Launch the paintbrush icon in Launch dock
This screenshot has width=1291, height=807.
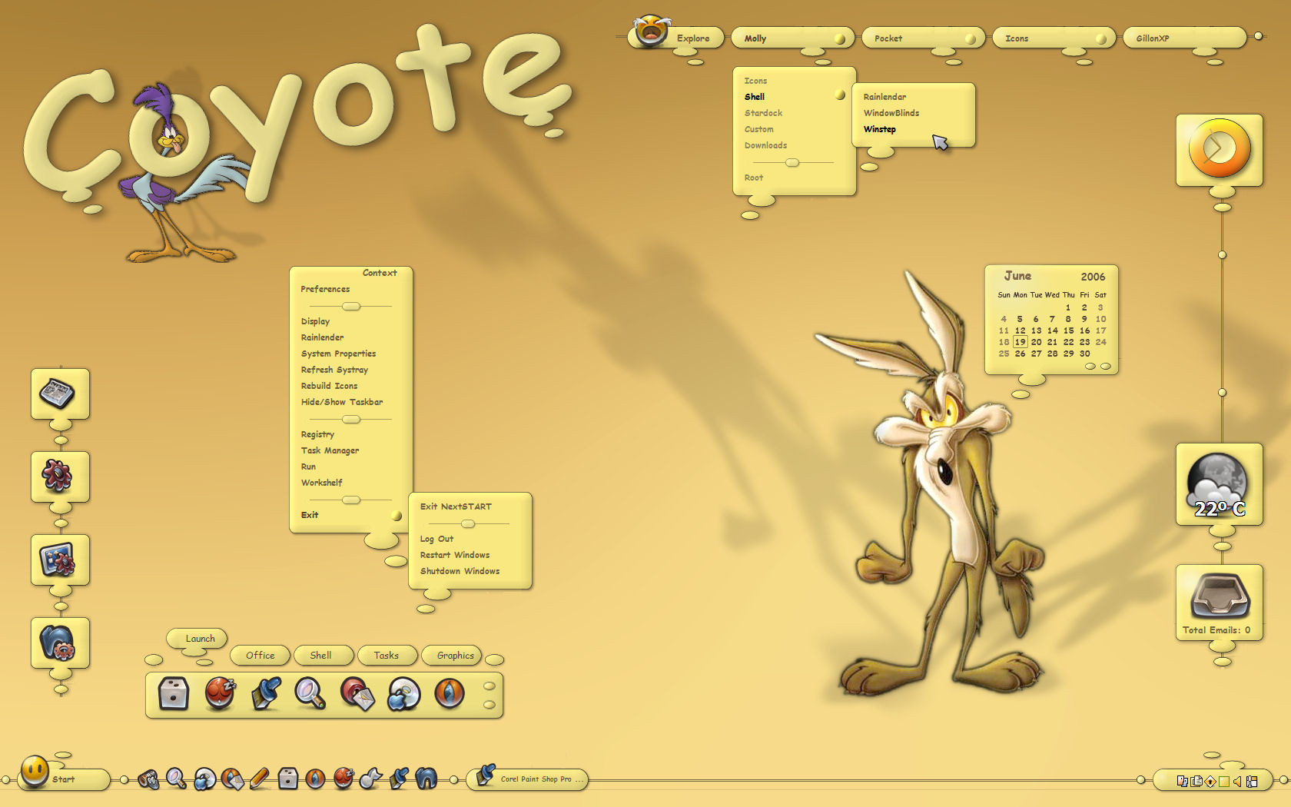266,693
